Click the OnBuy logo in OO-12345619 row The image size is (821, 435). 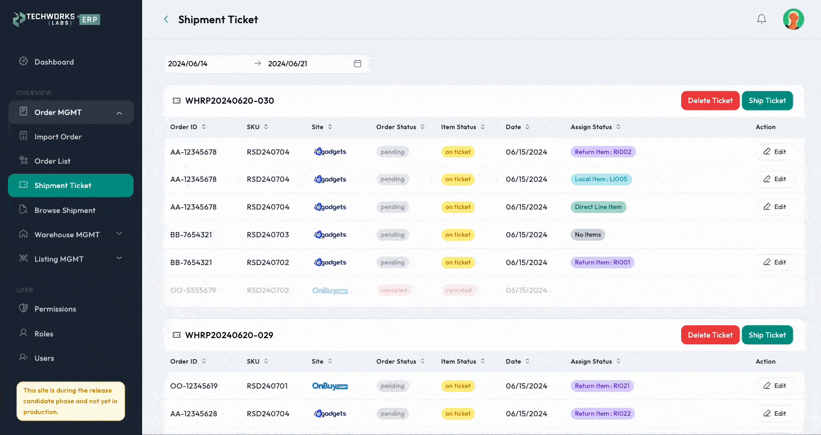click(x=330, y=386)
